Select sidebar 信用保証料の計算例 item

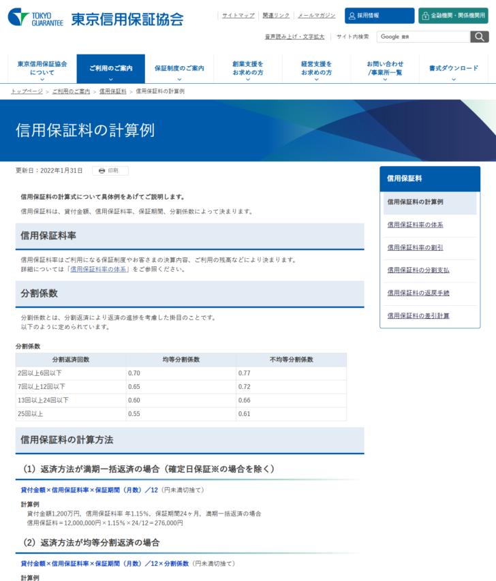point(430,202)
